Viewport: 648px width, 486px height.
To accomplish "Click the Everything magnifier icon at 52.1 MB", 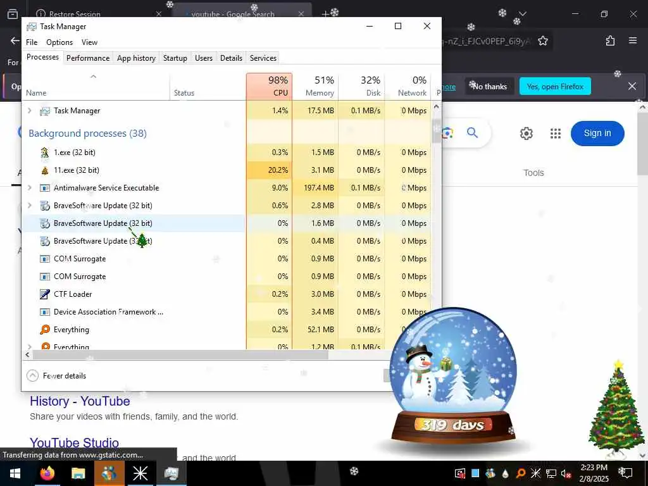I will 45,330.
